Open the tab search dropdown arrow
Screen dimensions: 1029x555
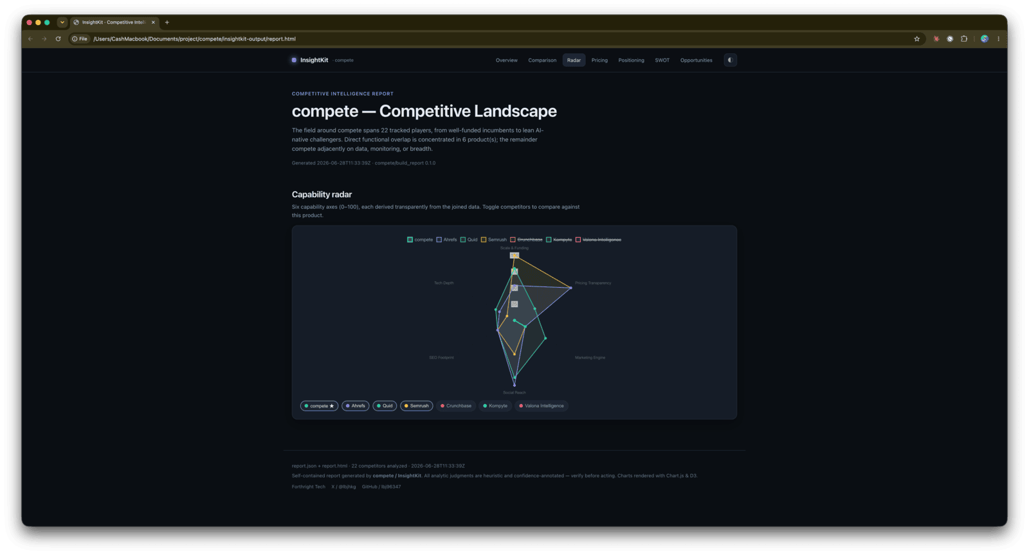62,22
